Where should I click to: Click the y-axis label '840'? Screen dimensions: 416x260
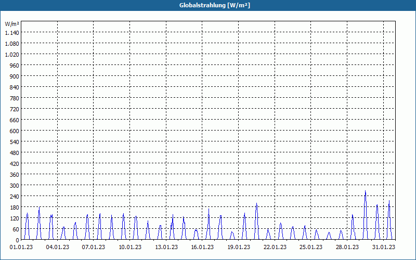(x=15, y=87)
